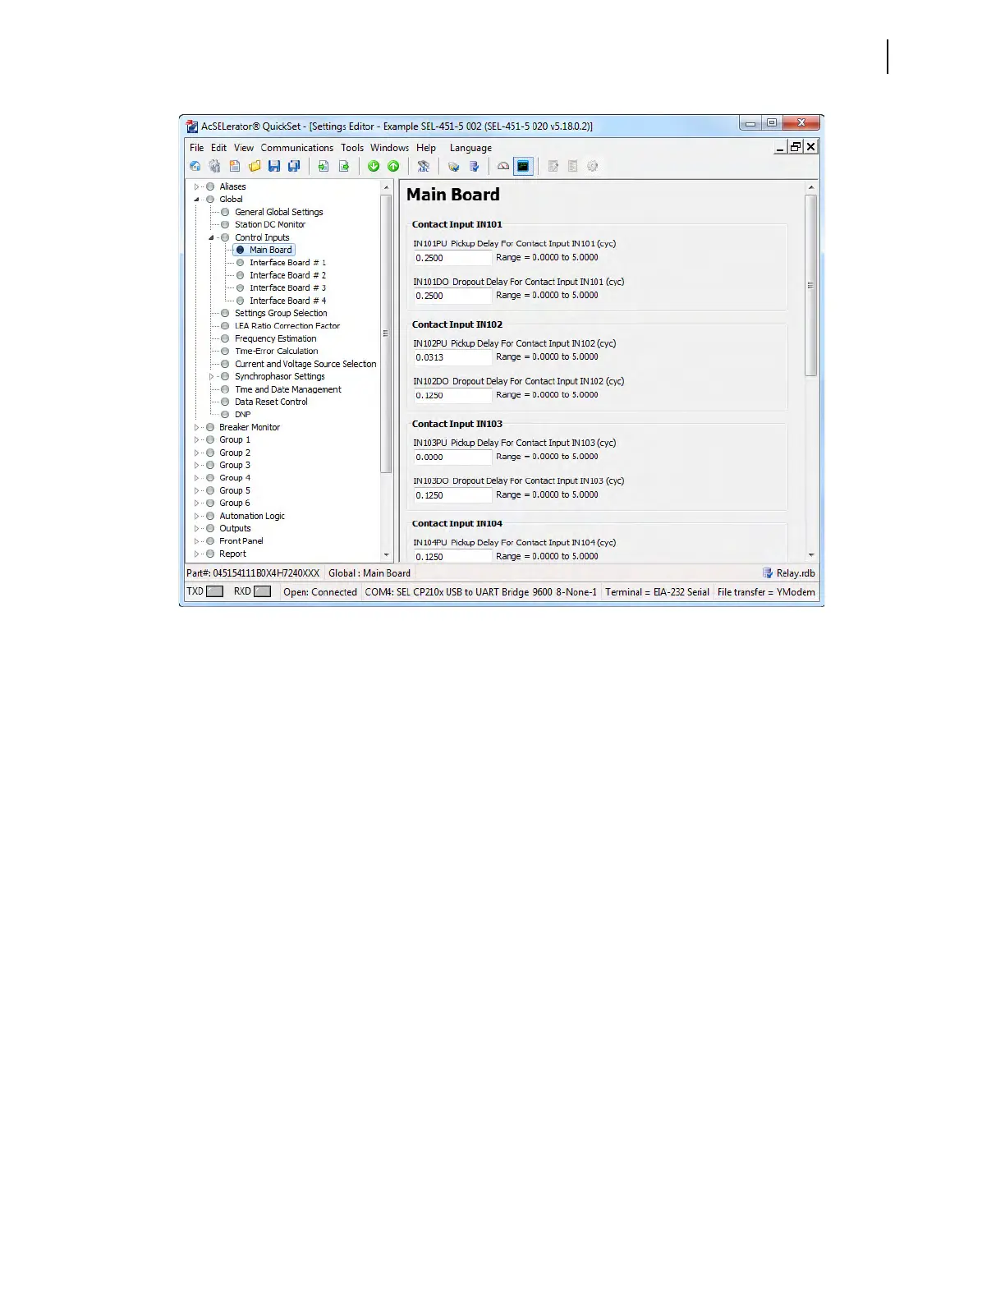Expand the Group 4 node

point(197,478)
